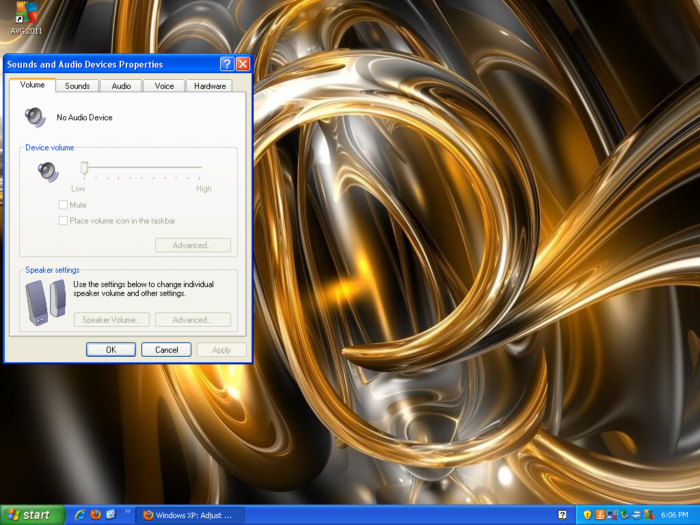Open the Start menu
The height and width of the screenshot is (525, 700).
click(33, 515)
